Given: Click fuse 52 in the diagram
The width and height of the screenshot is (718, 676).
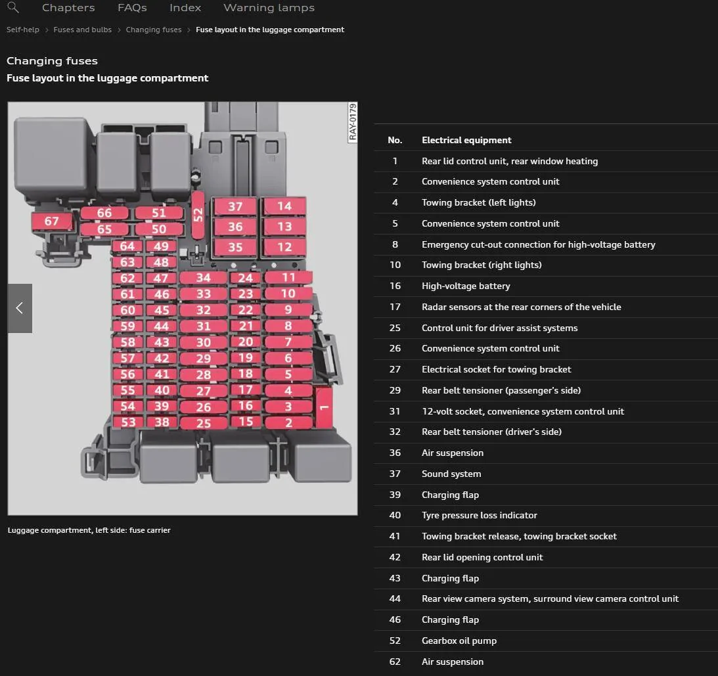Looking at the screenshot, I should click(198, 214).
